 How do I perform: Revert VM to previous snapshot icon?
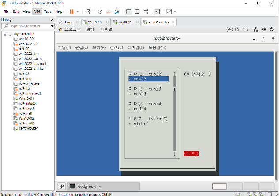[108, 12]
